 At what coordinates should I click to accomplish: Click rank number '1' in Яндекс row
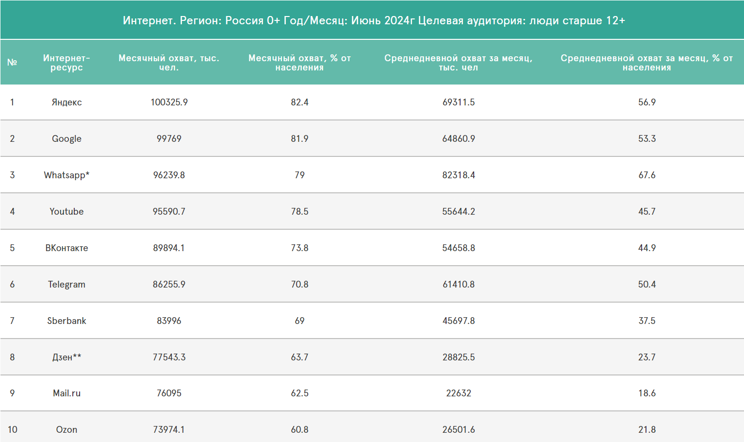[x=12, y=102]
